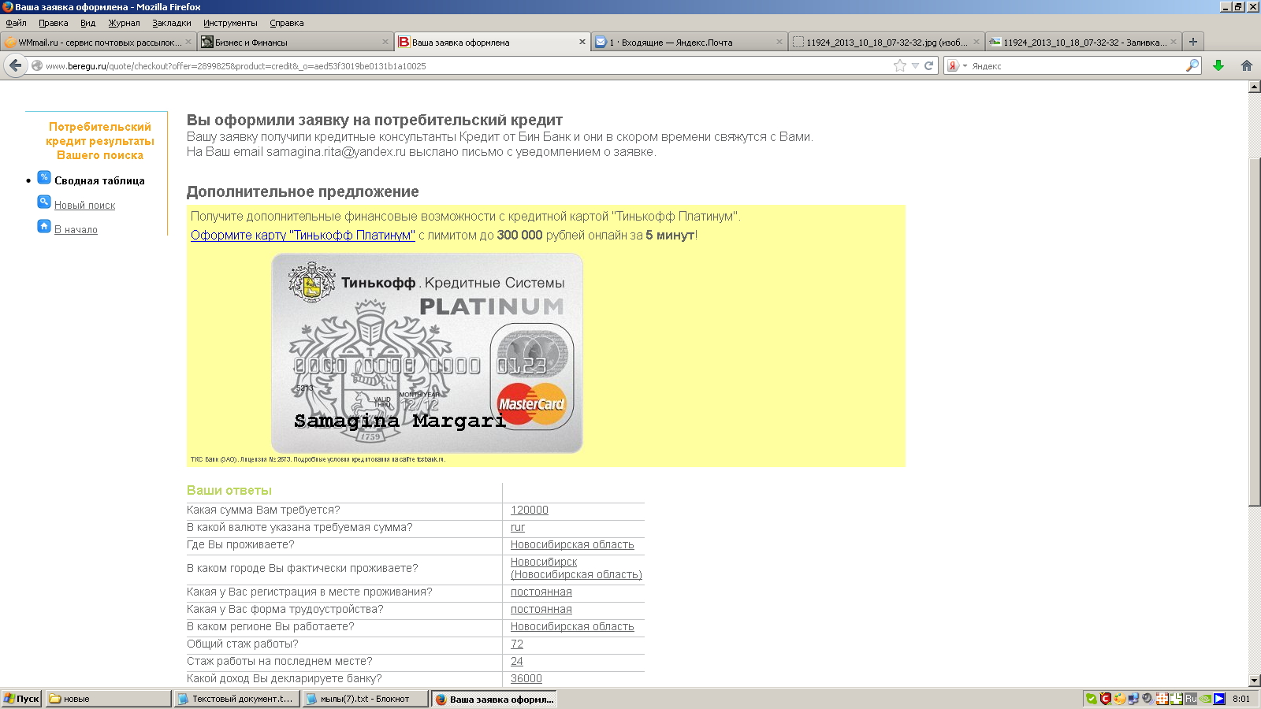Switch to the Бизнес и Финансы tab
Image resolution: width=1261 pixels, height=709 pixels.
296,43
